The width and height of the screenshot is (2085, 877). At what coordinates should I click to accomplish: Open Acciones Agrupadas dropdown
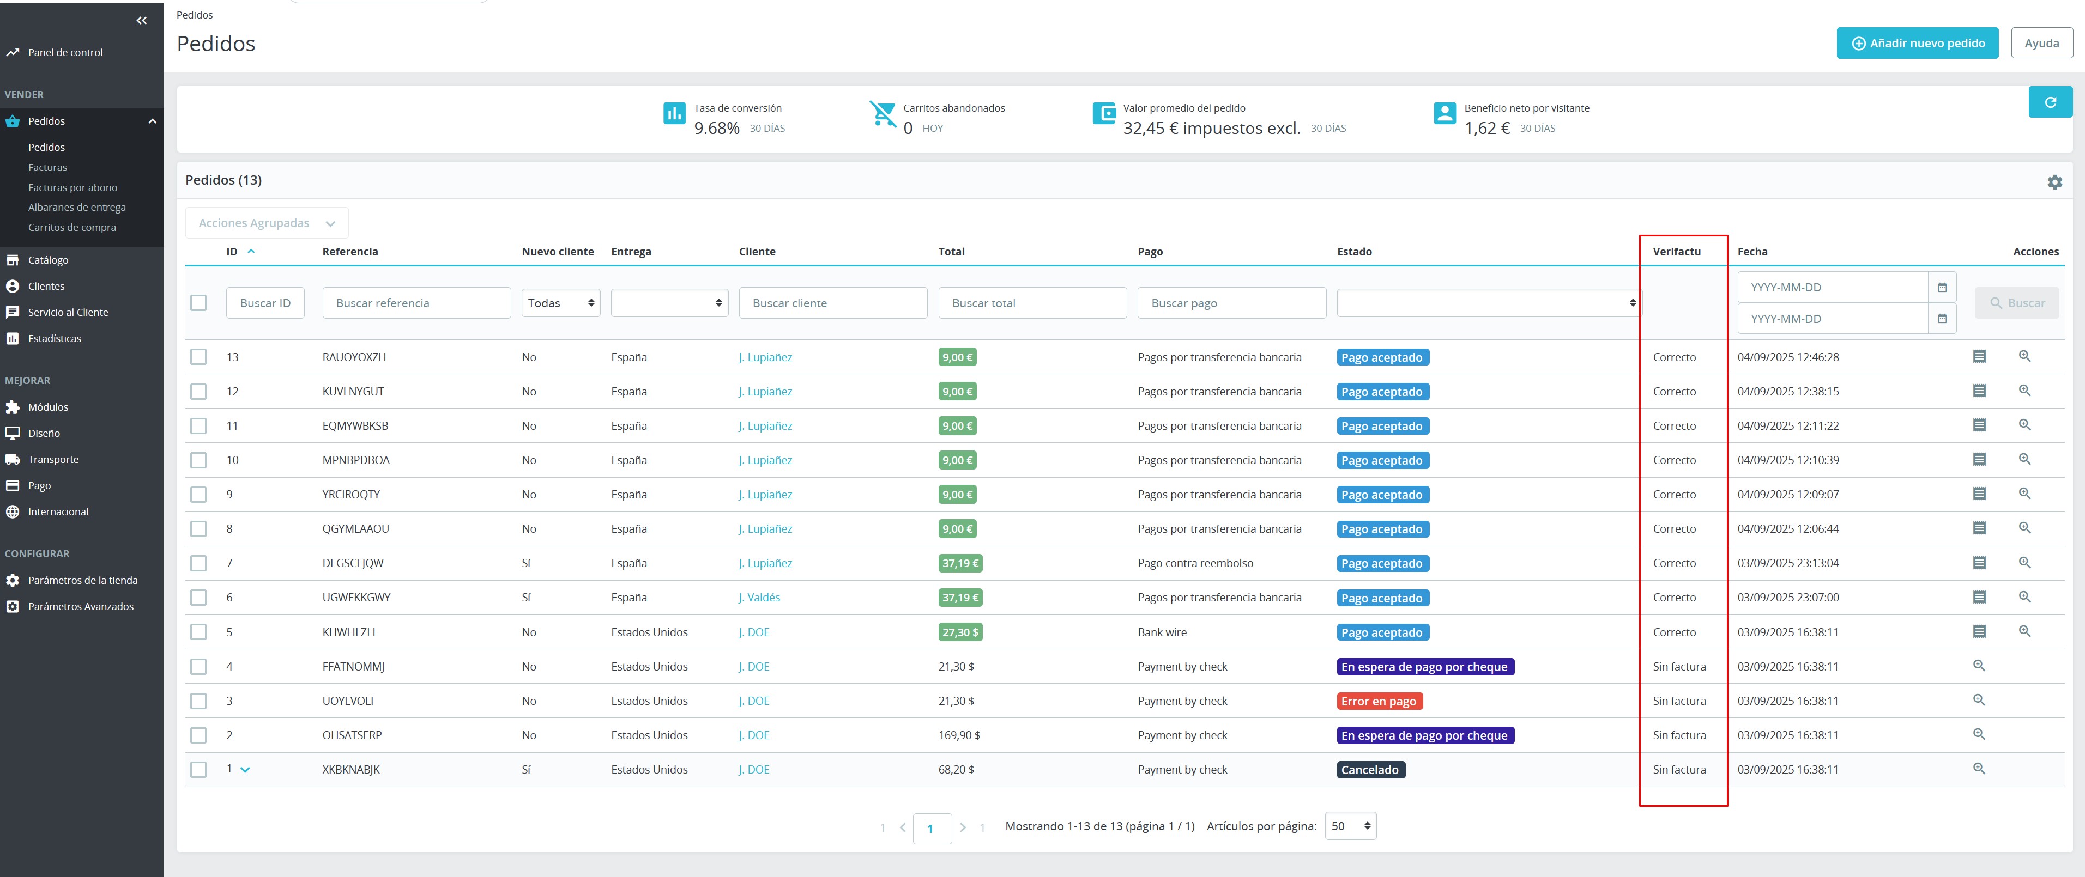(x=267, y=223)
